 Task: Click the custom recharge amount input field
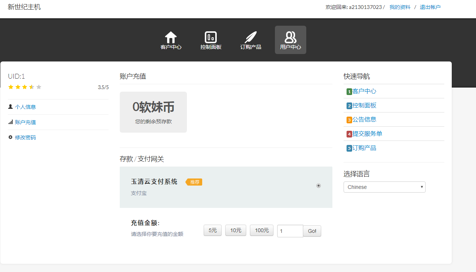pos(290,231)
